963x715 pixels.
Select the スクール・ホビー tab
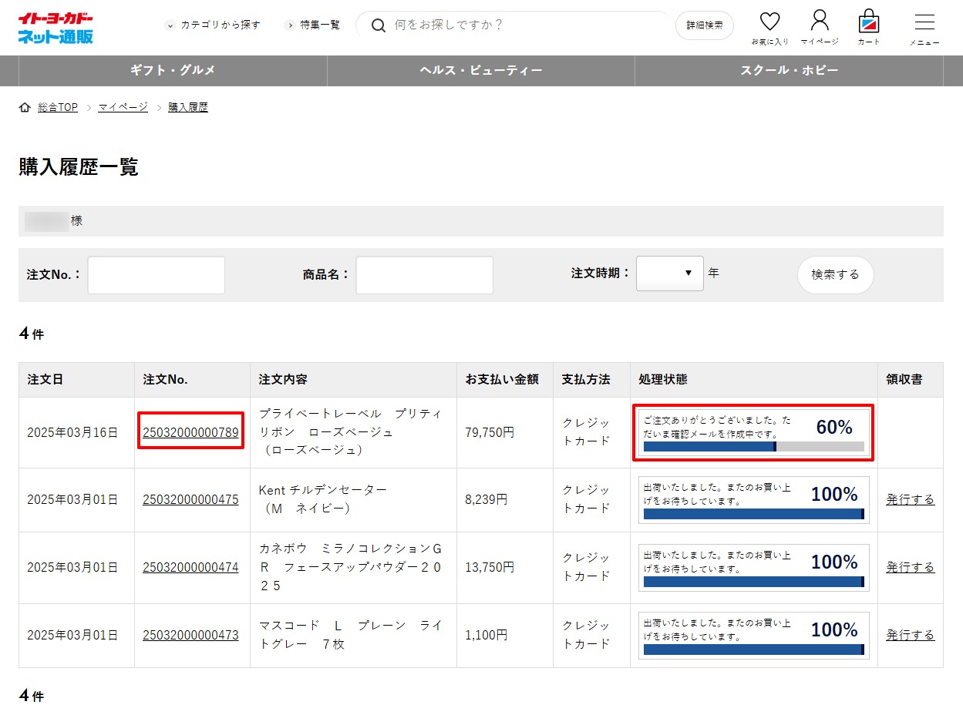(789, 70)
